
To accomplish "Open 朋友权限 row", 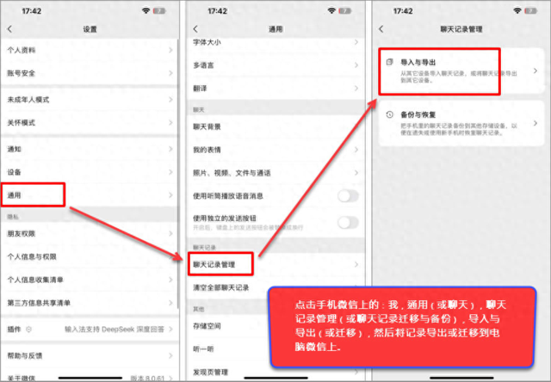I will click(90, 234).
